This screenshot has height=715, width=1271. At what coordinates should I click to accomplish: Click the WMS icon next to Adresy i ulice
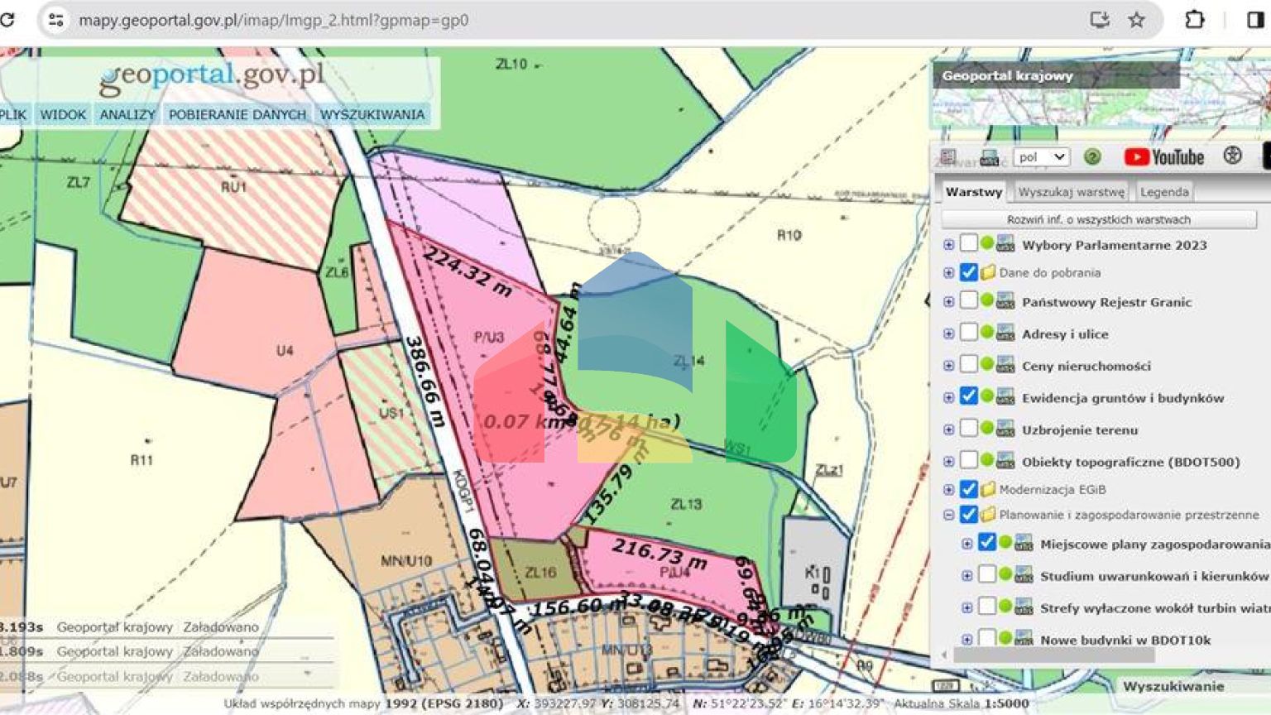(x=1005, y=333)
